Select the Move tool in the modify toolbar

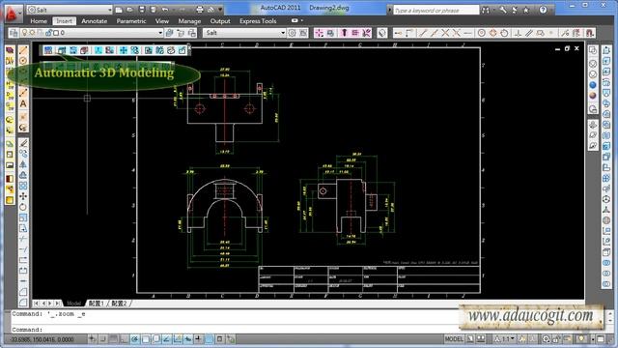point(23,196)
